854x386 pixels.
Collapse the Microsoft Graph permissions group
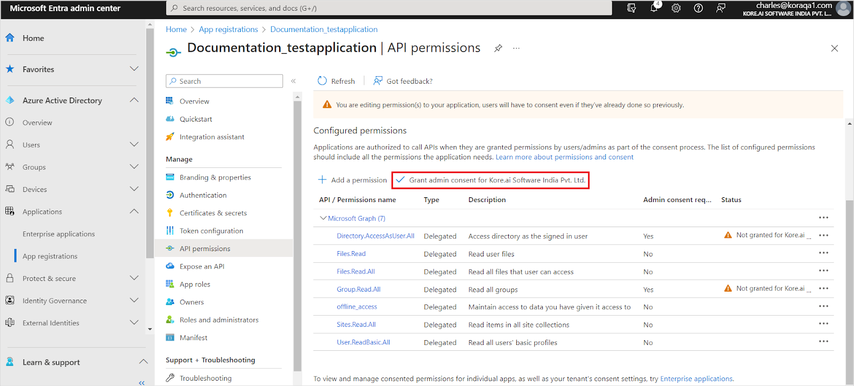323,218
